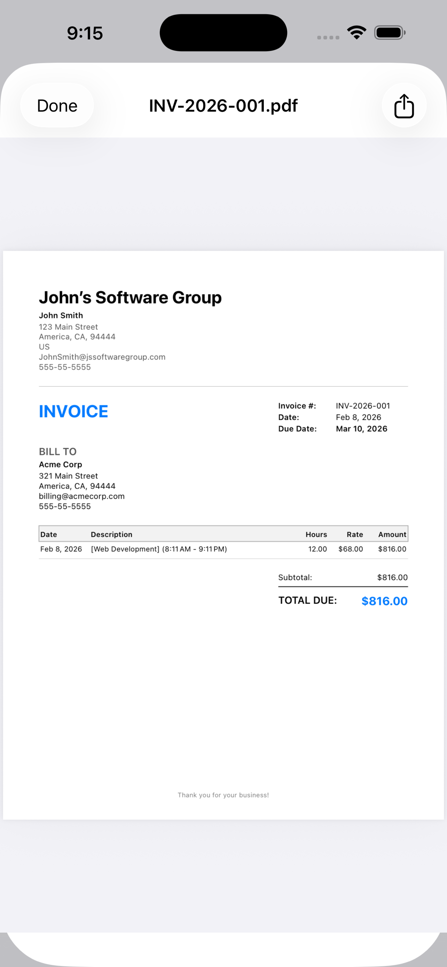Tap the Wi-Fi status icon

coord(356,33)
